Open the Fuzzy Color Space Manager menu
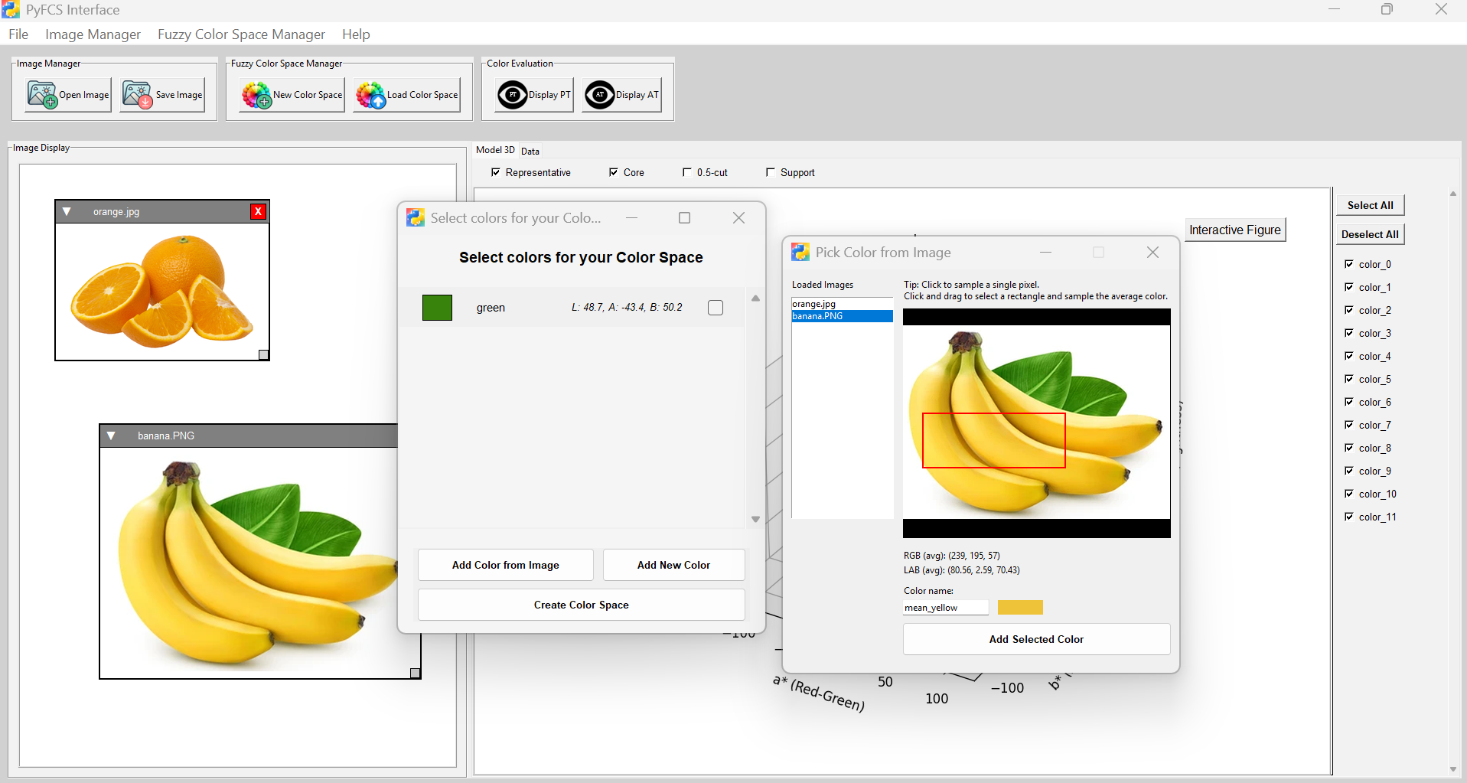The image size is (1467, 783). (241, 34)
